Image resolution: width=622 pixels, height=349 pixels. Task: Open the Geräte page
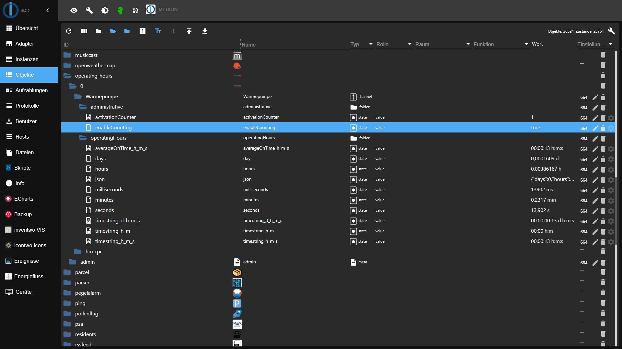29,292
